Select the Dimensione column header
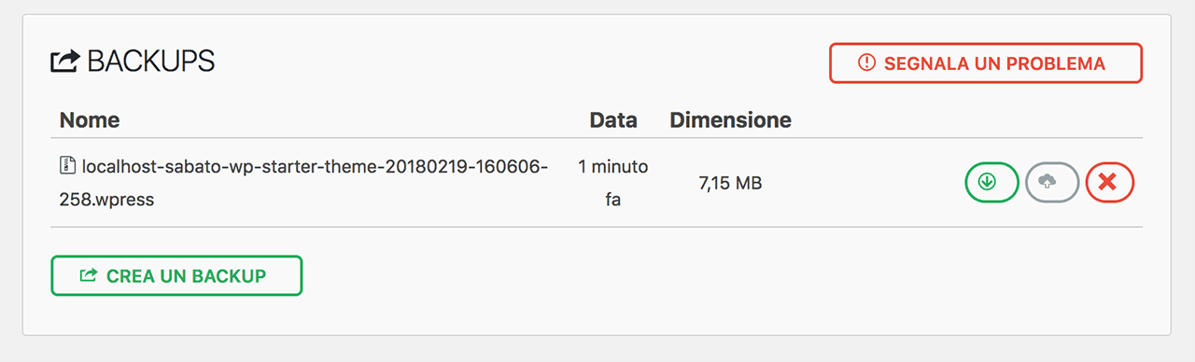 pos(730,120)
